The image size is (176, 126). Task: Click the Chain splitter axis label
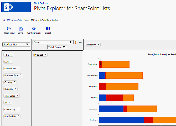tap(93, 64)
